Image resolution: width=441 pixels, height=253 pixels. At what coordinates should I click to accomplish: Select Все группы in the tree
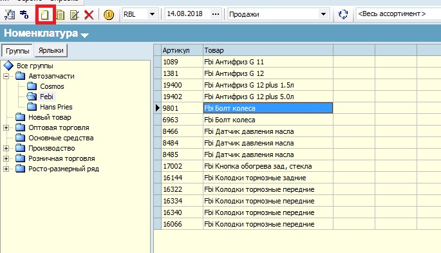click(x=35, y=66)
